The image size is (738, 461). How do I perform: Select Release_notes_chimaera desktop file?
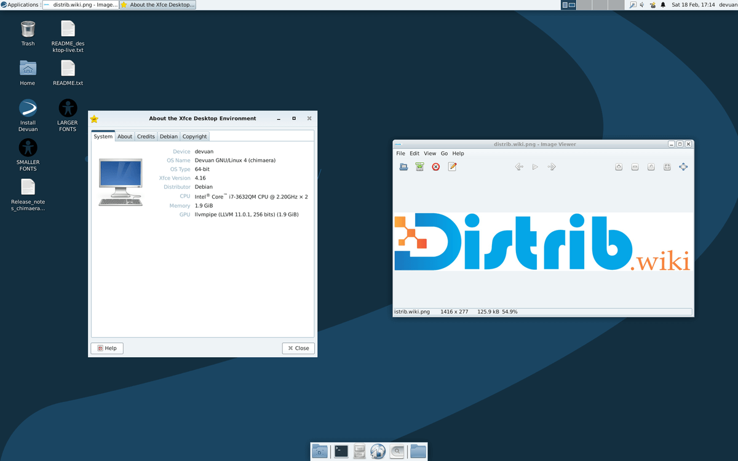pos(28,195)
